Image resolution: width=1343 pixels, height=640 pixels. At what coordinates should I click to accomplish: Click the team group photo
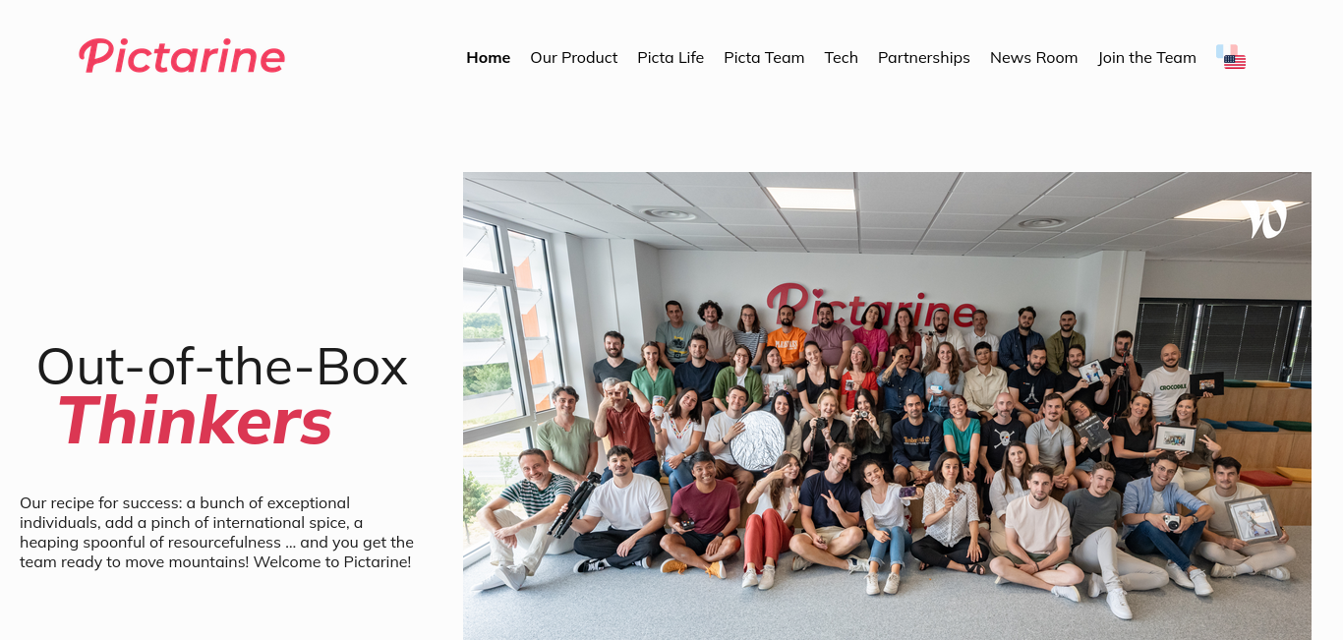[x=887, y=406]
